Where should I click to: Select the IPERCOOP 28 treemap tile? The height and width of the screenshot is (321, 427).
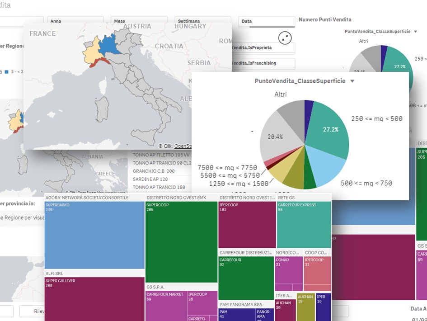(x=202, y=303)
